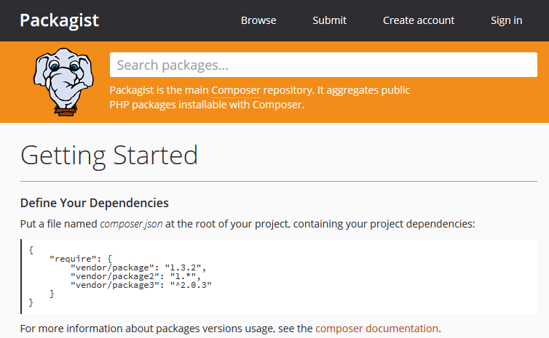Screen dimensions: 549x338
Task: Click the "vendor/package3": "^2.0.3" line
Action: (x=141, y=285)
